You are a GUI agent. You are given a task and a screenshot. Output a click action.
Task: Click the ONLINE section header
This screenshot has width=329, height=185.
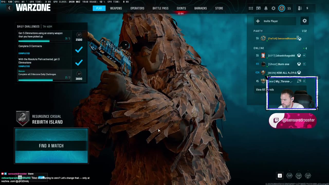[x=259, y=48]
